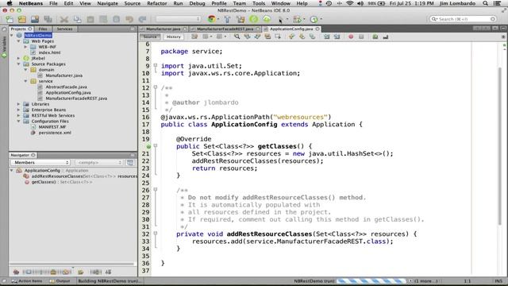Click the Copy toolbar icon

[x=77, y=19]
